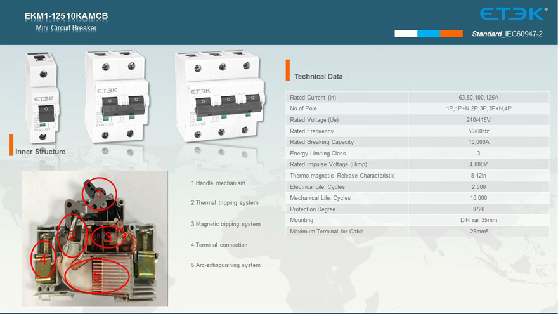Click the 'DIN rail 35mm' value cell
The width and height of the screenshot is (558, 314).
tap(479, 220)
